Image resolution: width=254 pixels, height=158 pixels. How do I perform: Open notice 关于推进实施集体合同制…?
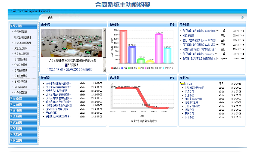point(59,83)
